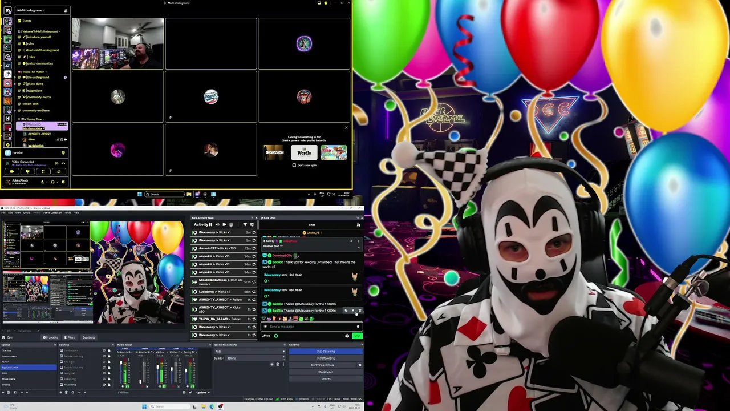Share your screen in Discord voice panel
The height and width of the screenshot is (411, 730).
27,171
